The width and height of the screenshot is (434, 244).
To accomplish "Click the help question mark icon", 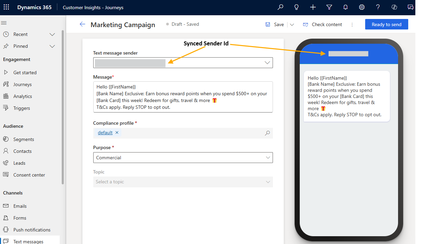I will click(378, 7).
